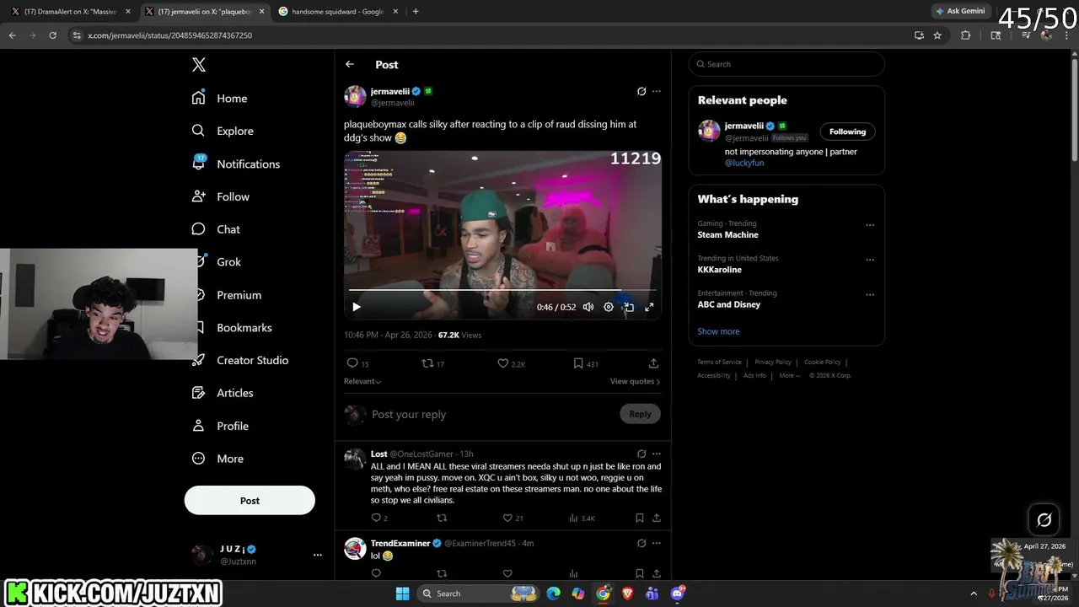This screenshot has height=607, width=1079.
Task: Click the Post your reply field
Action: [493, 414]
